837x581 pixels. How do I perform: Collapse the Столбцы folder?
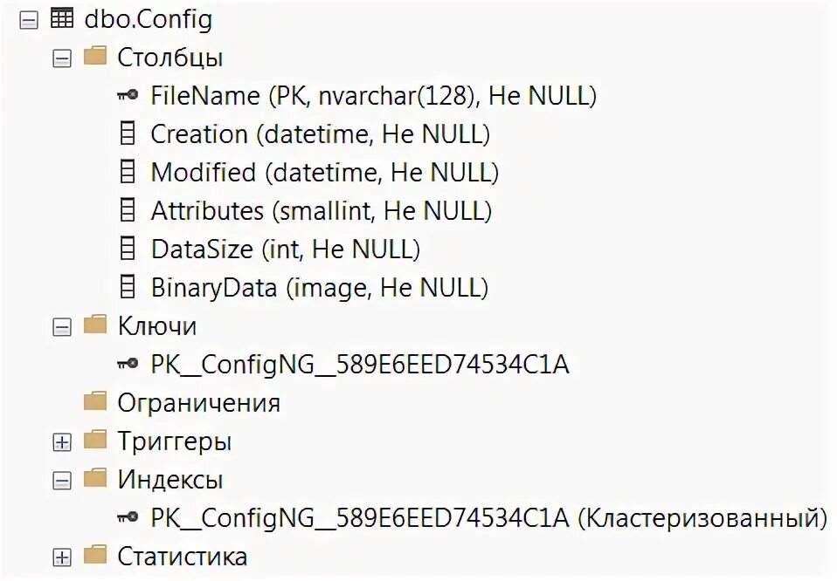[x=61, y=58]
